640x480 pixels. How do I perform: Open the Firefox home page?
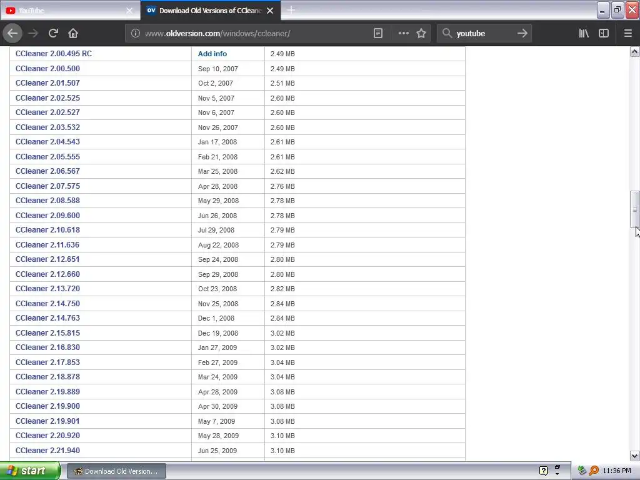click(x=73, y=34)
